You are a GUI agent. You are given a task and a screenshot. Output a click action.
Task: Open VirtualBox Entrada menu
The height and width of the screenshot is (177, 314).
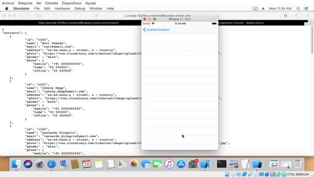[52, 3]
